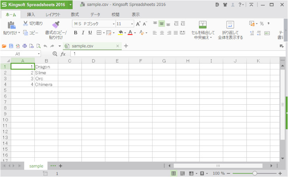
Task: Open the 数式 ribbon tab
Action: coord(75,15)
